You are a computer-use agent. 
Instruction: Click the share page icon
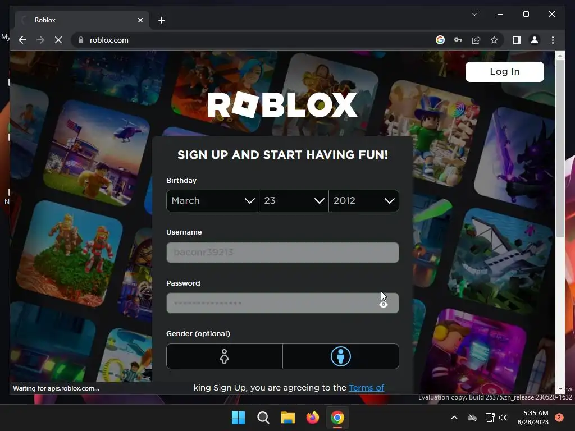476,40
